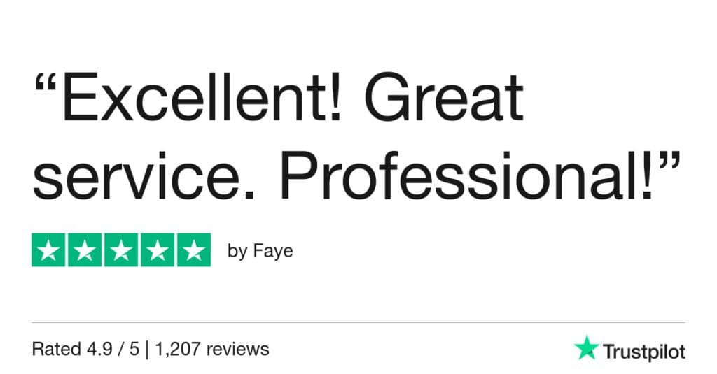Open the 1,207 reviews count
Screen dimensions: 717x374
(214, 349)
